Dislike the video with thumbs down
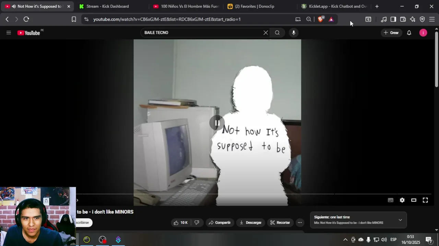This screenshot has width=439, height=246. point(197,223)
